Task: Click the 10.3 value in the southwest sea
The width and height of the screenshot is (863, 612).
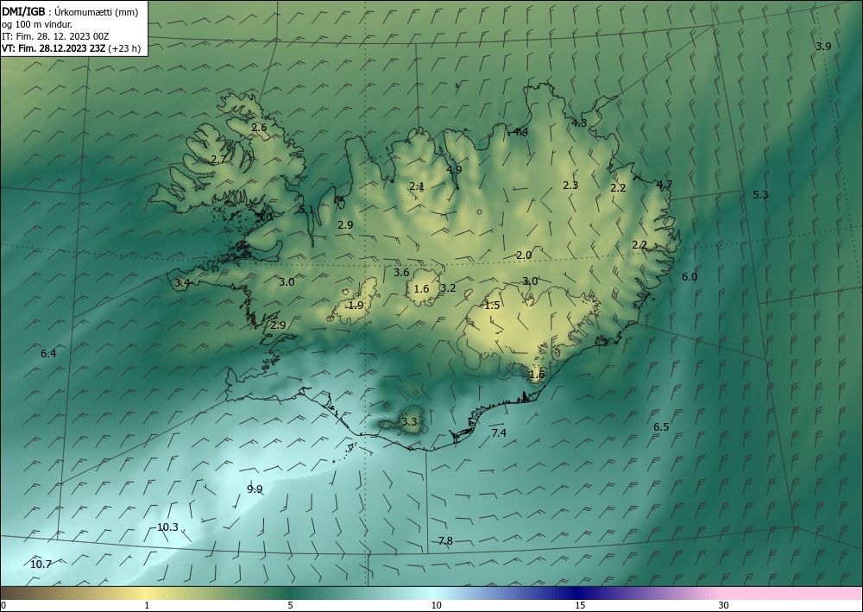Action: pyautogui.click(x=168, y=527)
